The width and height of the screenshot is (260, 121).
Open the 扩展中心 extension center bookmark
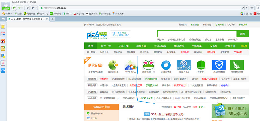pos(246,14)
